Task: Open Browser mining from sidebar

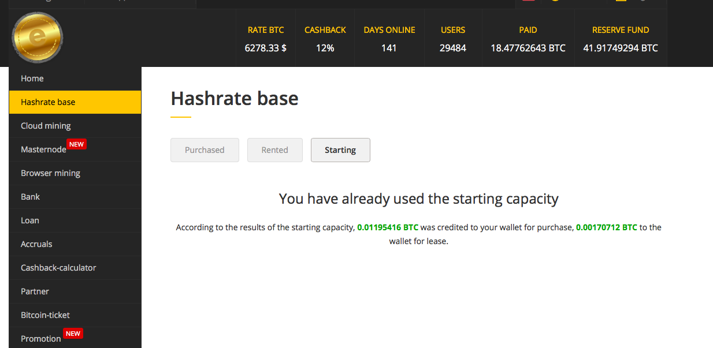Action: [x=75, y=173]
